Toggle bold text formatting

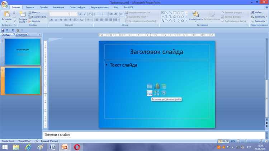52,20
